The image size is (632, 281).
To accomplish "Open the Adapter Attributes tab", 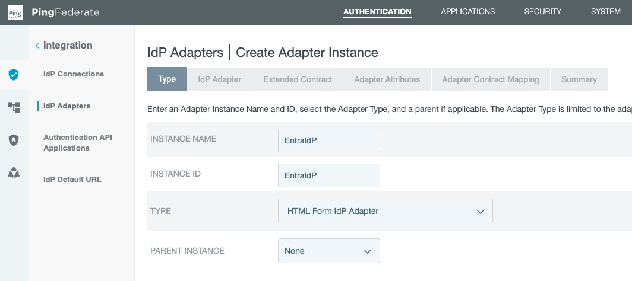I will (x=387, y=79).
